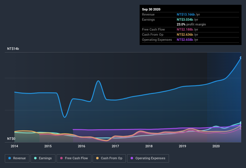The width and height of the screenshot is (246, 168).
Task: Click the Revenue endpoint marker on chart
Action: [241, 58]
